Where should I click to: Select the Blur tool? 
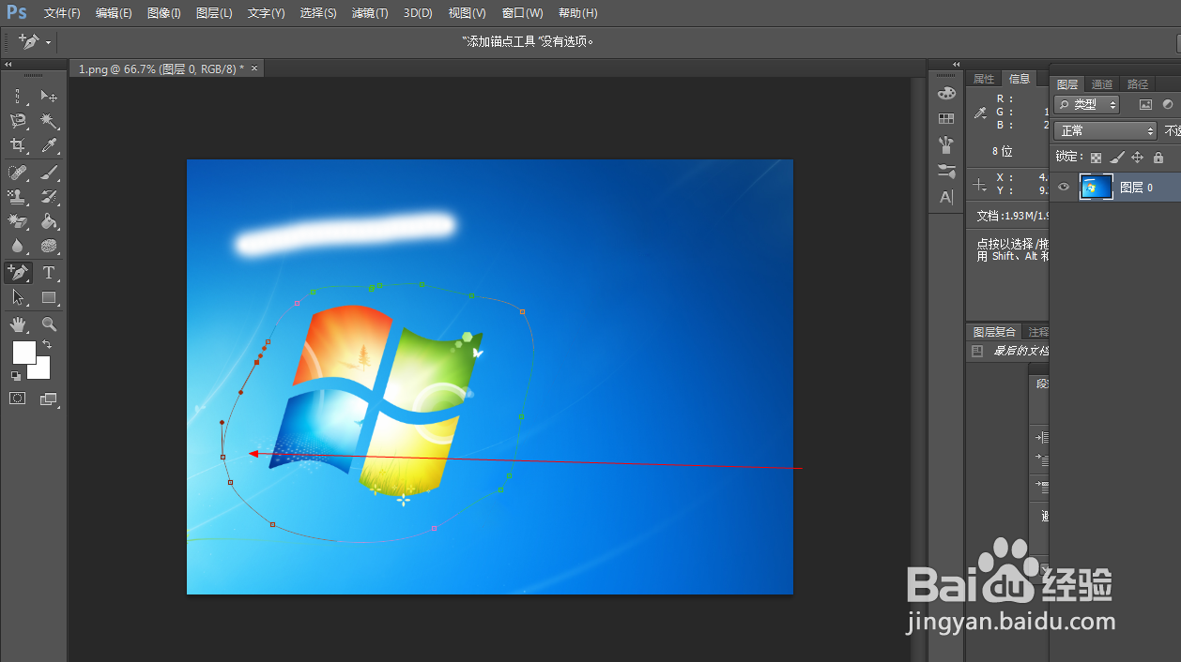18,246
